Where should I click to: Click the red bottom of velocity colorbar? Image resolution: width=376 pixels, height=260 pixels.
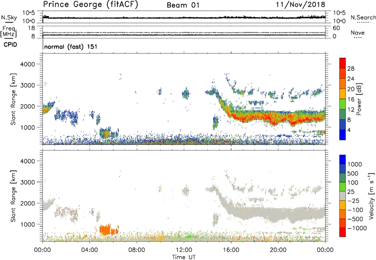click(x=343, y=232)
